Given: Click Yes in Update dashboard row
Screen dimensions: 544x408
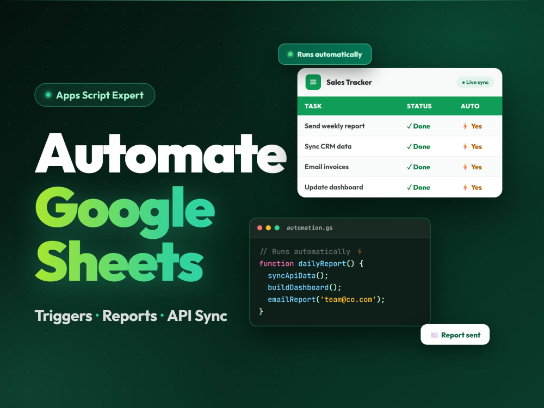Looking at the screenshot, I should [x=477, y=188].
